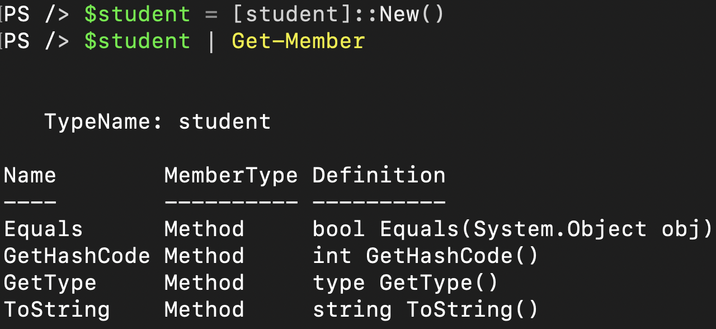716x329 pixels.
Task: Click the GetHashCode method name
Action: point(77,256)
